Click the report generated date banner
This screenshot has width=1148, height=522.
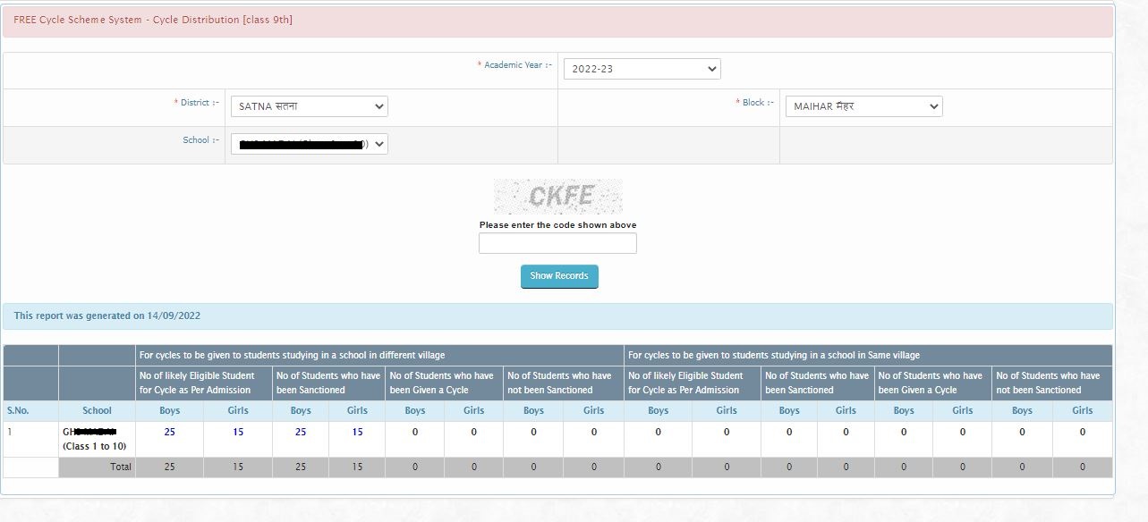109,316
